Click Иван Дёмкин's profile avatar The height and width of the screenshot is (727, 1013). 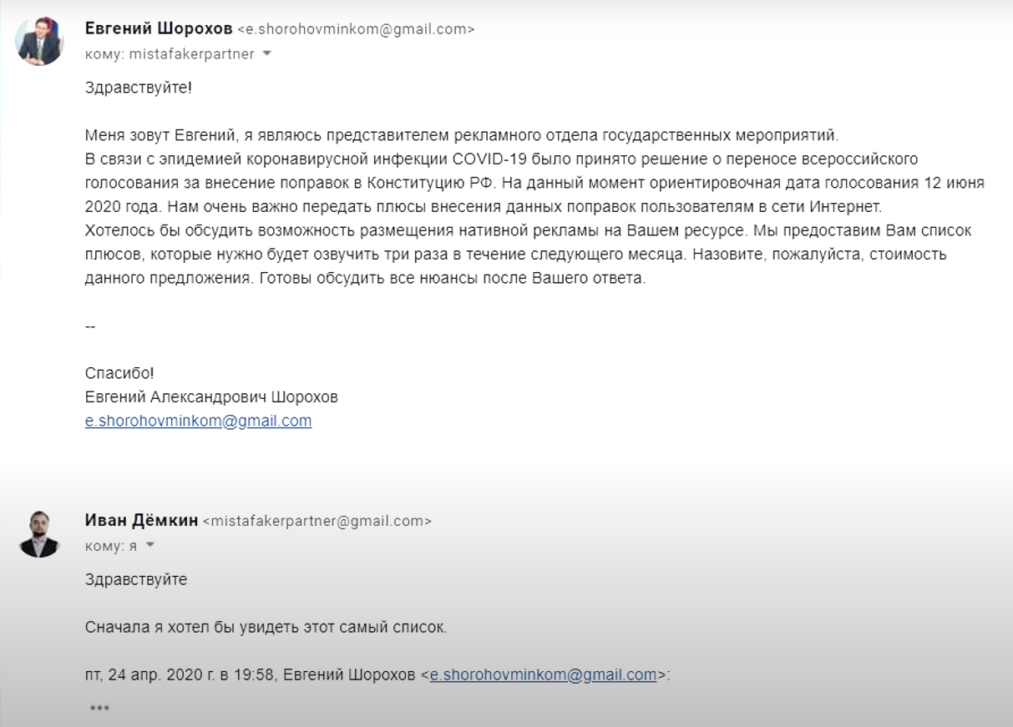tap(39, 534)
